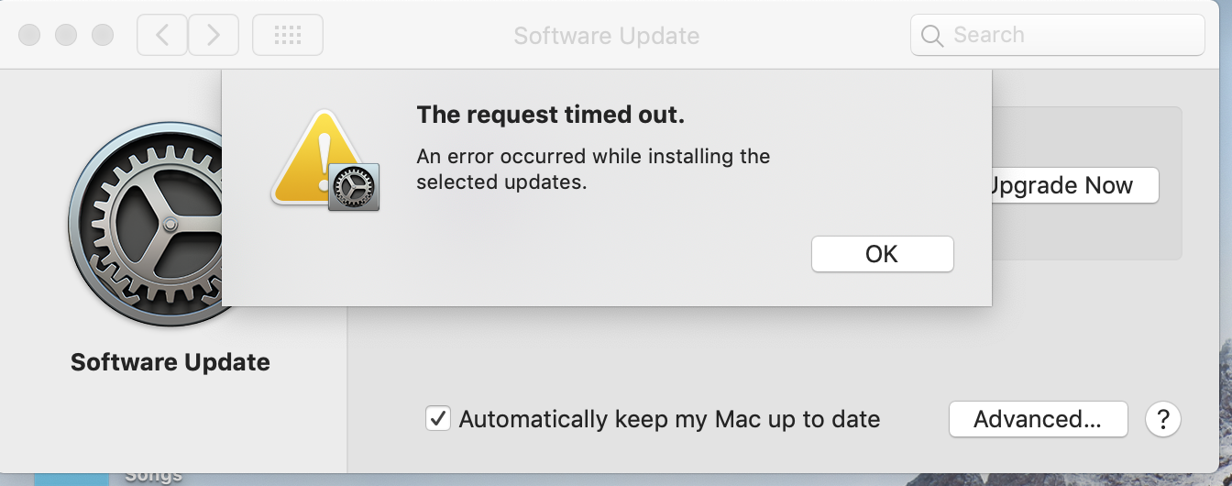This screenshot has height=486, width=1232.
Task: Click the forward navigation arrow
Action: 214,35
